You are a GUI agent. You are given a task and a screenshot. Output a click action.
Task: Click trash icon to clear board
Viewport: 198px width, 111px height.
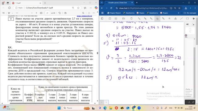click(x=131, y=18)
